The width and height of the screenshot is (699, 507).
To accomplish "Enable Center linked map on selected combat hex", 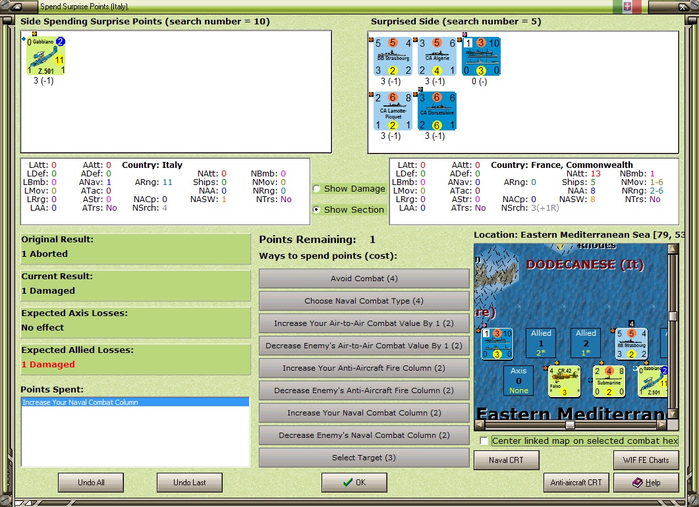I will [484, 440].
